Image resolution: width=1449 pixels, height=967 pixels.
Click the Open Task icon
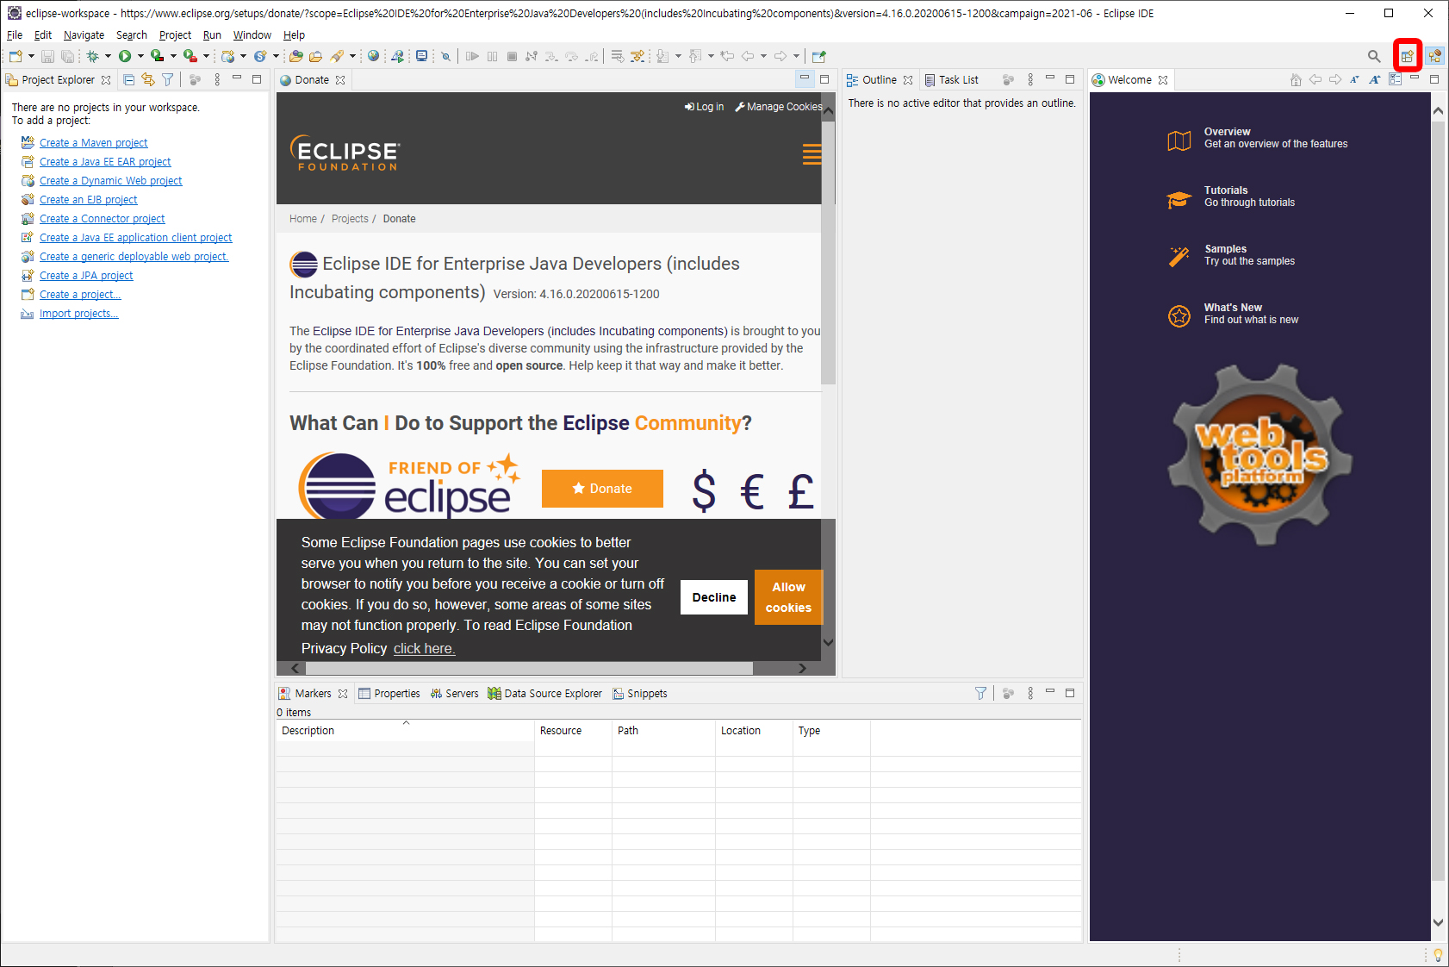tap(315, 56)
